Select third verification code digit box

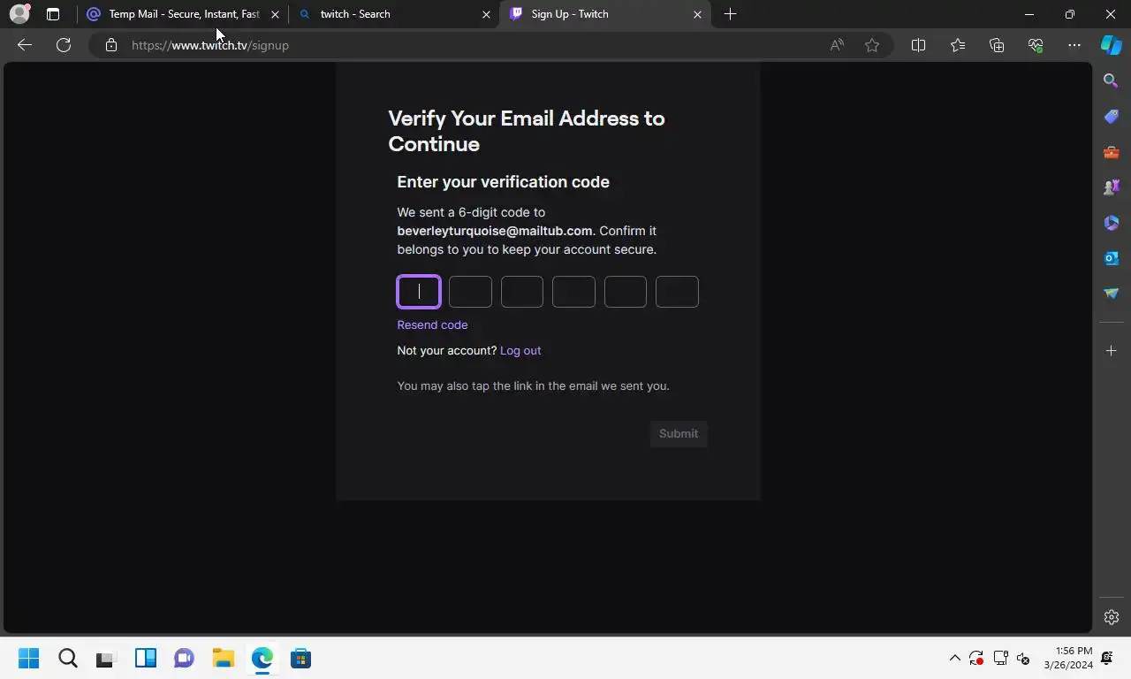522,292
